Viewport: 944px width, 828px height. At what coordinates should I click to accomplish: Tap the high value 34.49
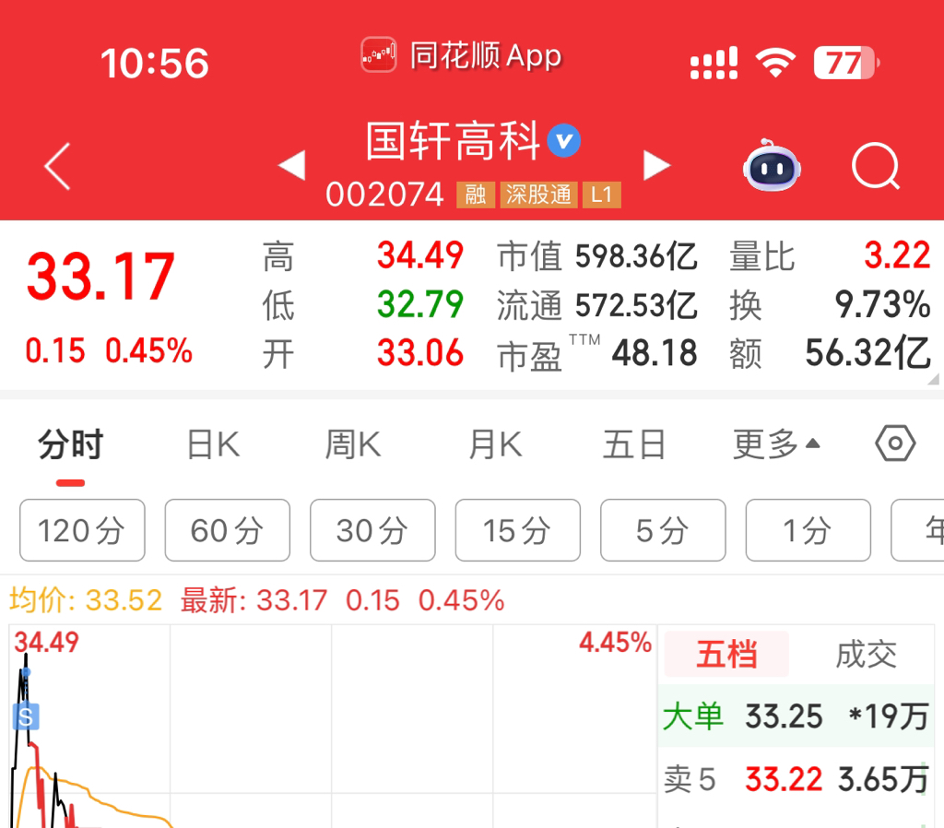pyautogui.click(x=420, y=254)
